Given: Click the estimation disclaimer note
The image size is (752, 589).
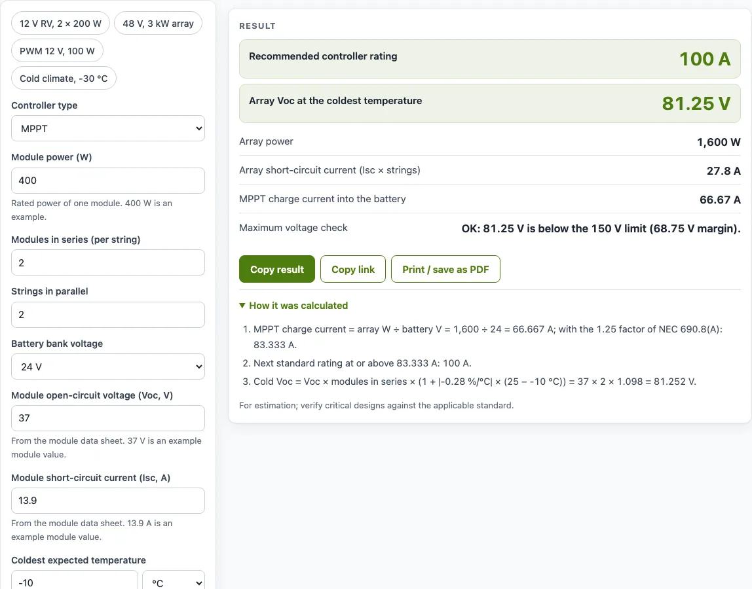Looking at the screenshot, I should pos(377,406).
